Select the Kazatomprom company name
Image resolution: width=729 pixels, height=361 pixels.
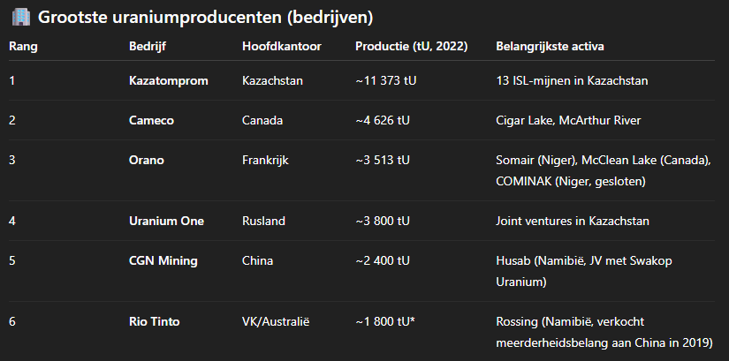[x=168, y=81]
